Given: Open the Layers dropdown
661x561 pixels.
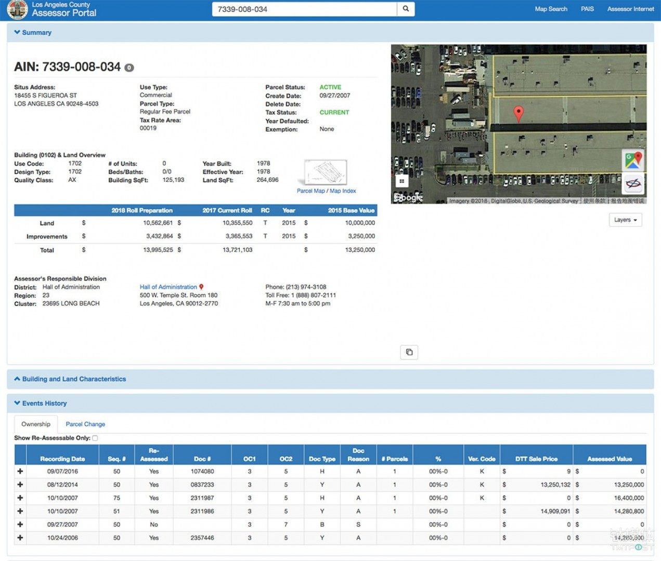Looking at the screenshot, I should [625, 220].
